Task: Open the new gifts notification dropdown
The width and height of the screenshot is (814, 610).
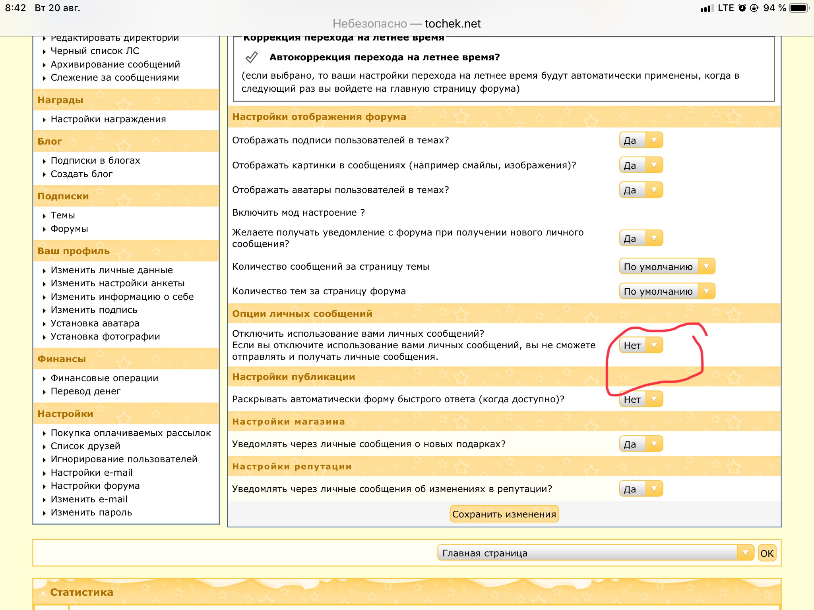Action: pos(641,444)
